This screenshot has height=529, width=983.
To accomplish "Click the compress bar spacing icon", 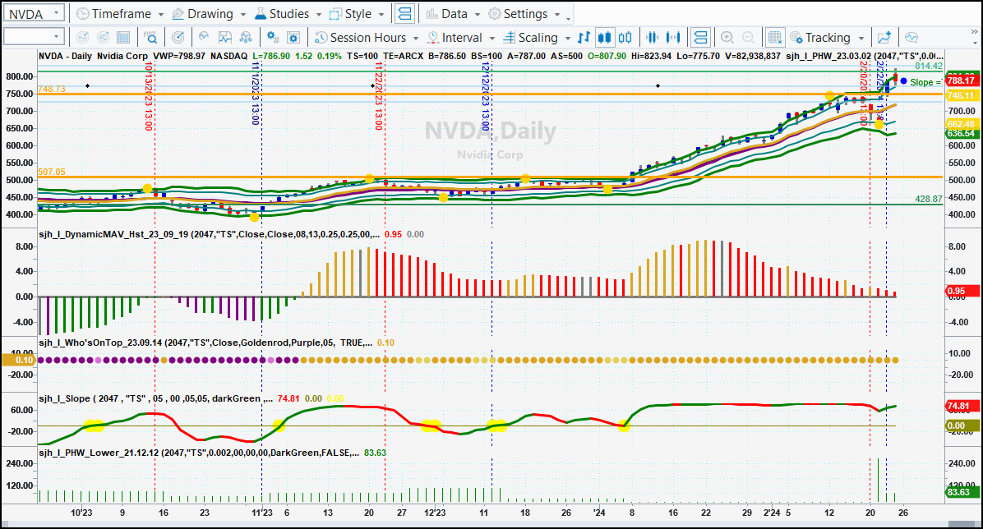I will [653, 38].
